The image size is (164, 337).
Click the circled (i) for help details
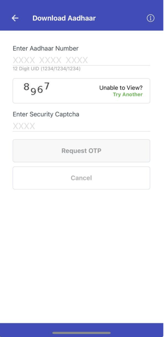pos(150,18)
